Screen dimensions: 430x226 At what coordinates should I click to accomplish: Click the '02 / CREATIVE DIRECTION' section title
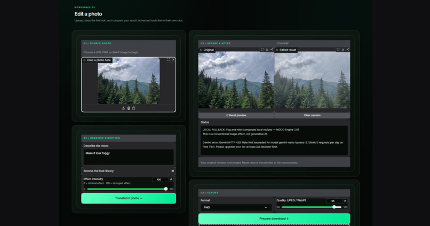coord(101,138)
